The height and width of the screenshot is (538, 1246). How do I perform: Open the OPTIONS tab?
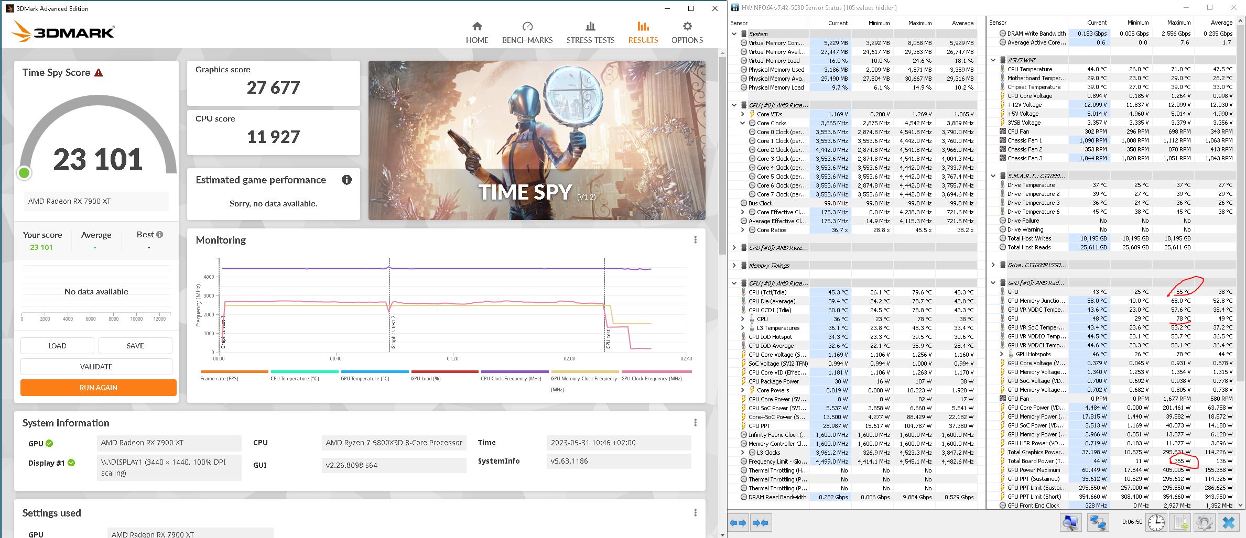point(687,32)
